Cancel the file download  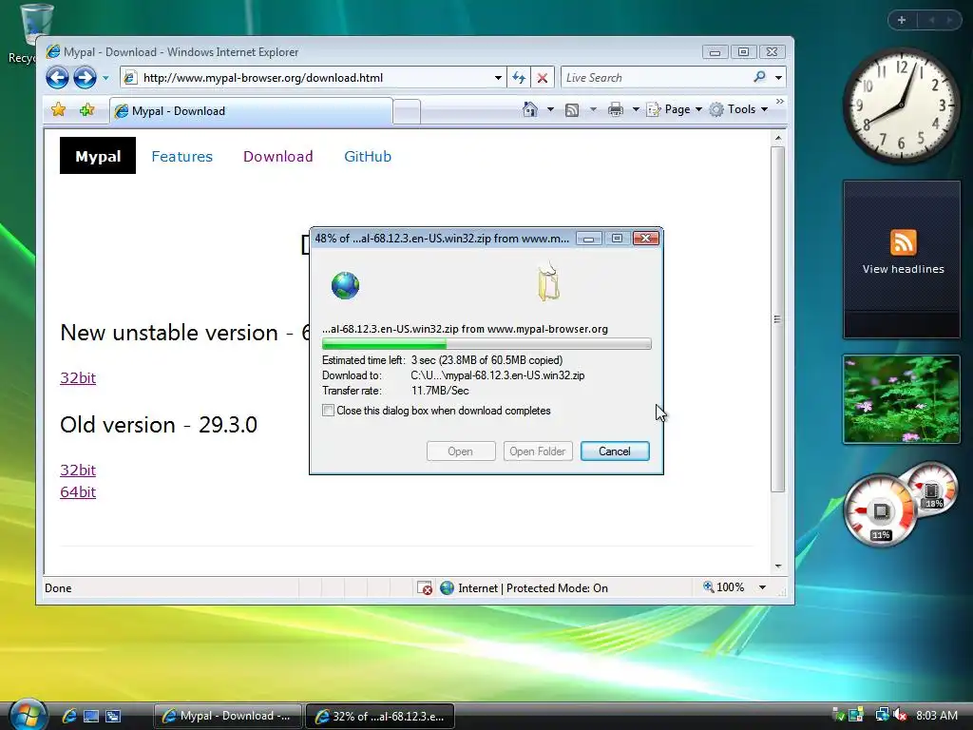pos(615,451)
